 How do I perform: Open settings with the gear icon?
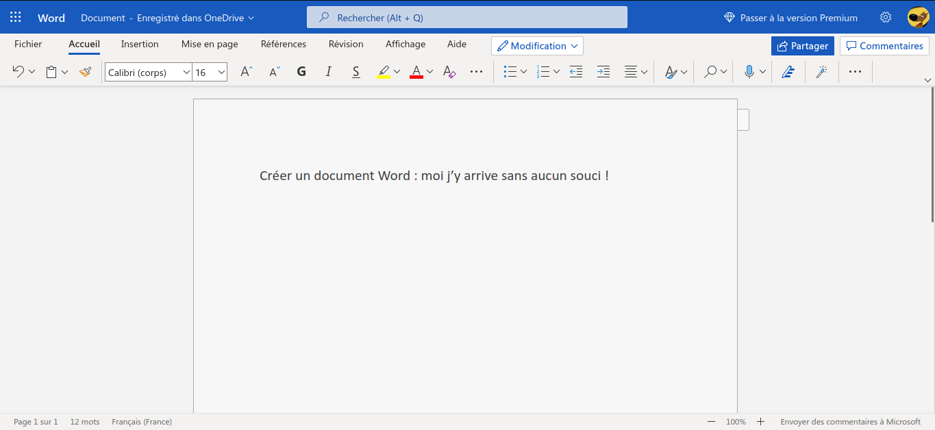click(x=886, y=18)
